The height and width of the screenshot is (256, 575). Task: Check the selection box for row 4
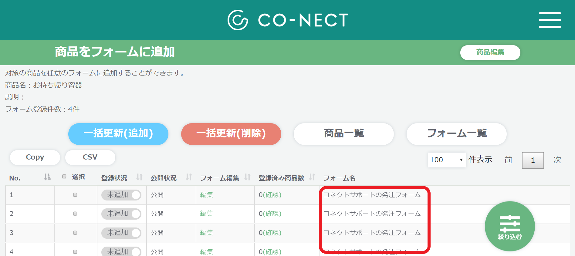click(x=75, y=252)
